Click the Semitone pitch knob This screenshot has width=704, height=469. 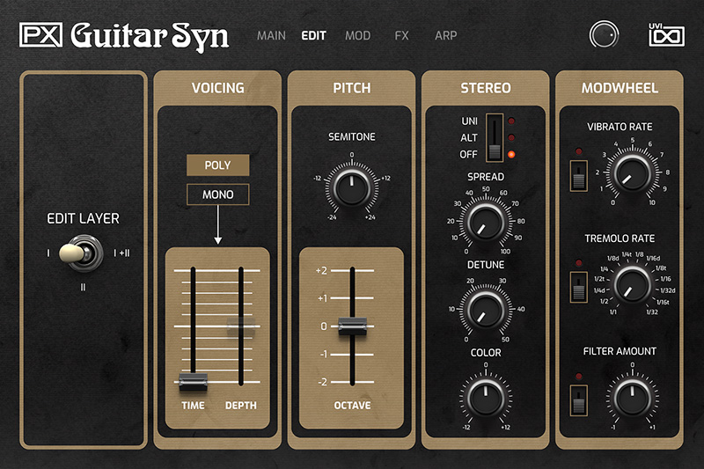(x=351, y=185)
